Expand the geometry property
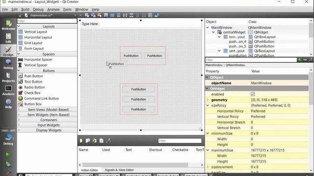The height and width of the screenshot is (176, 314). coord(208,100)
